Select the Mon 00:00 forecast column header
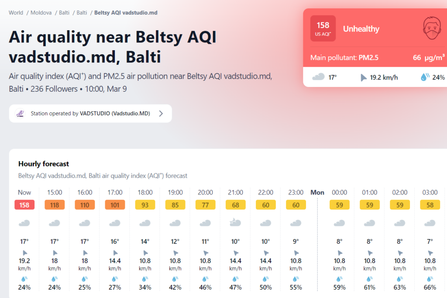This screenshot has width=447, height=298. (339, 192)
